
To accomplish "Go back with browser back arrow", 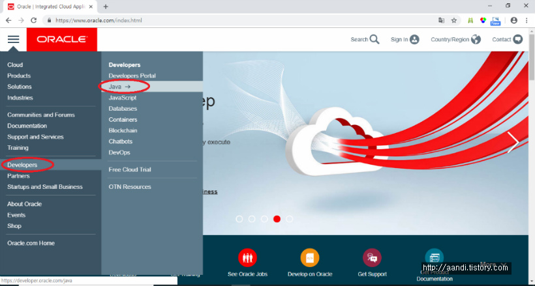I will [x=8, y=20].
